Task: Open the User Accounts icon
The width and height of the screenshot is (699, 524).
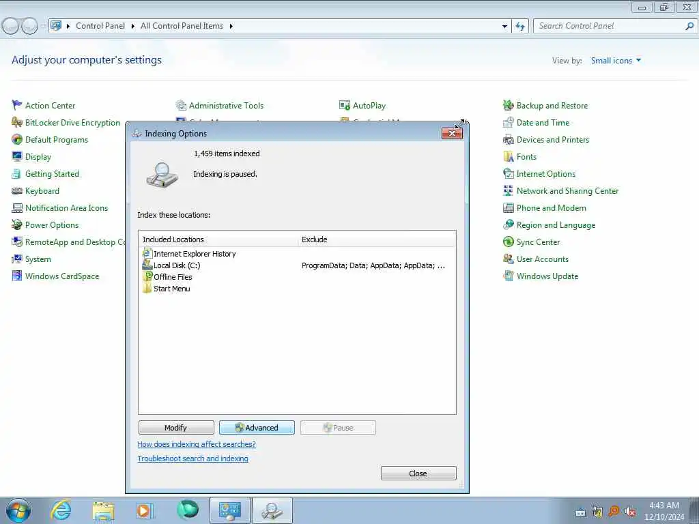Action: pyautogui.click(x=508, y=259)
